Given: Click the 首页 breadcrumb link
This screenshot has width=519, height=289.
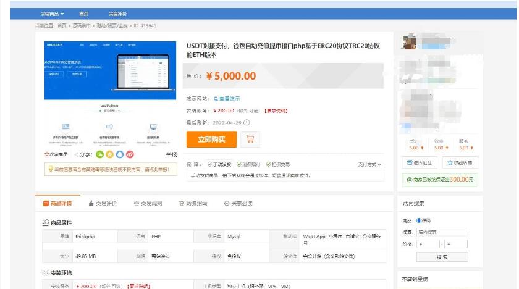Looking at the screenshot, I should [x=62, y=26].
